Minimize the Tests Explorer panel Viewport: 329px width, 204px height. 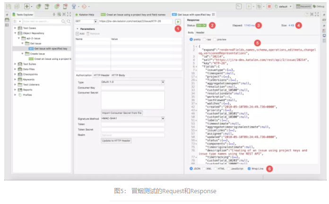click(64, 14)
